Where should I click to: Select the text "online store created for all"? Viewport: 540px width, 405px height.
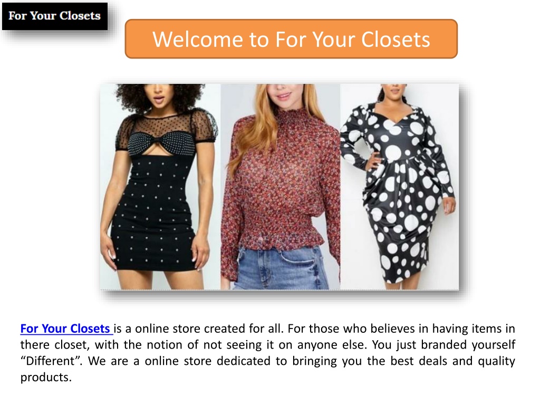pyautogui.click(x=209, y=329)
